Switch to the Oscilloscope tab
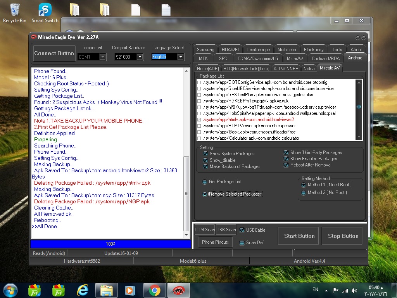Screen dimensions: 397x298 coord(258,50)
